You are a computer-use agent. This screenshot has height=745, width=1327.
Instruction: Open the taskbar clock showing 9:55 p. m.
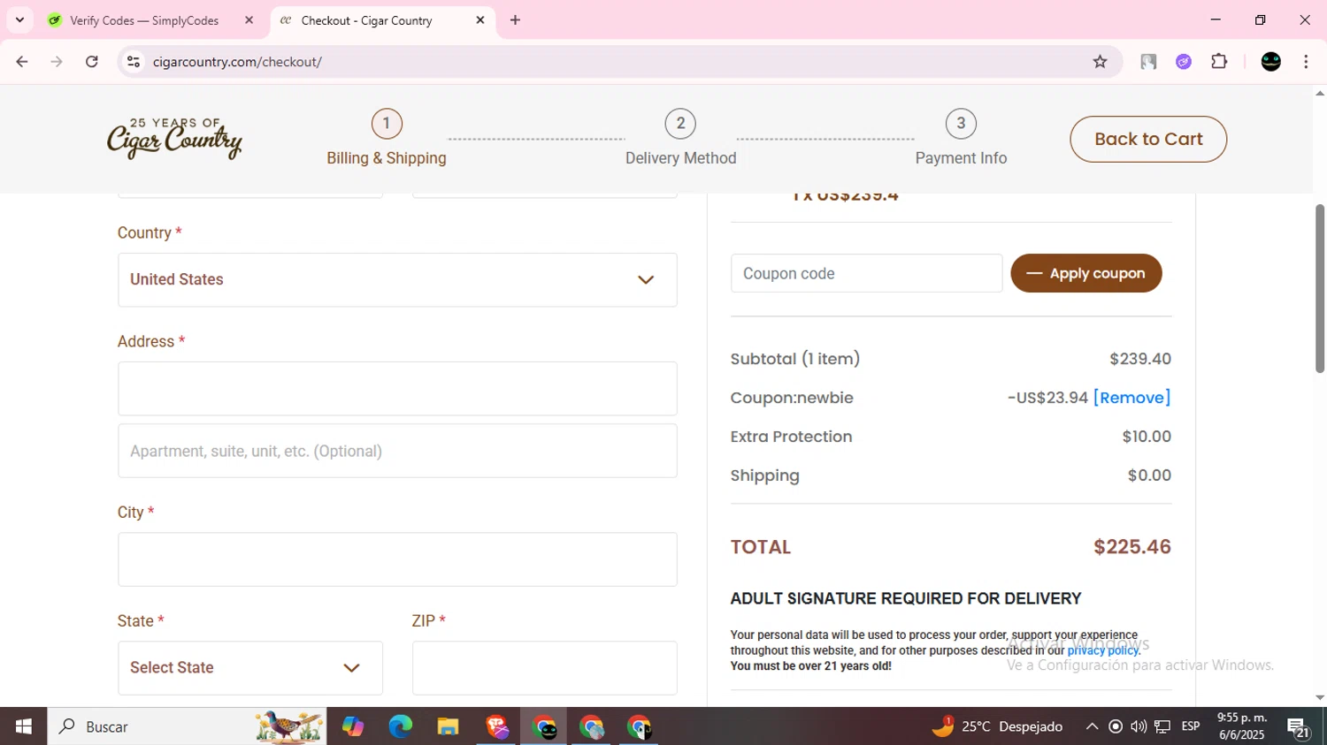[x=1242, y=726]
